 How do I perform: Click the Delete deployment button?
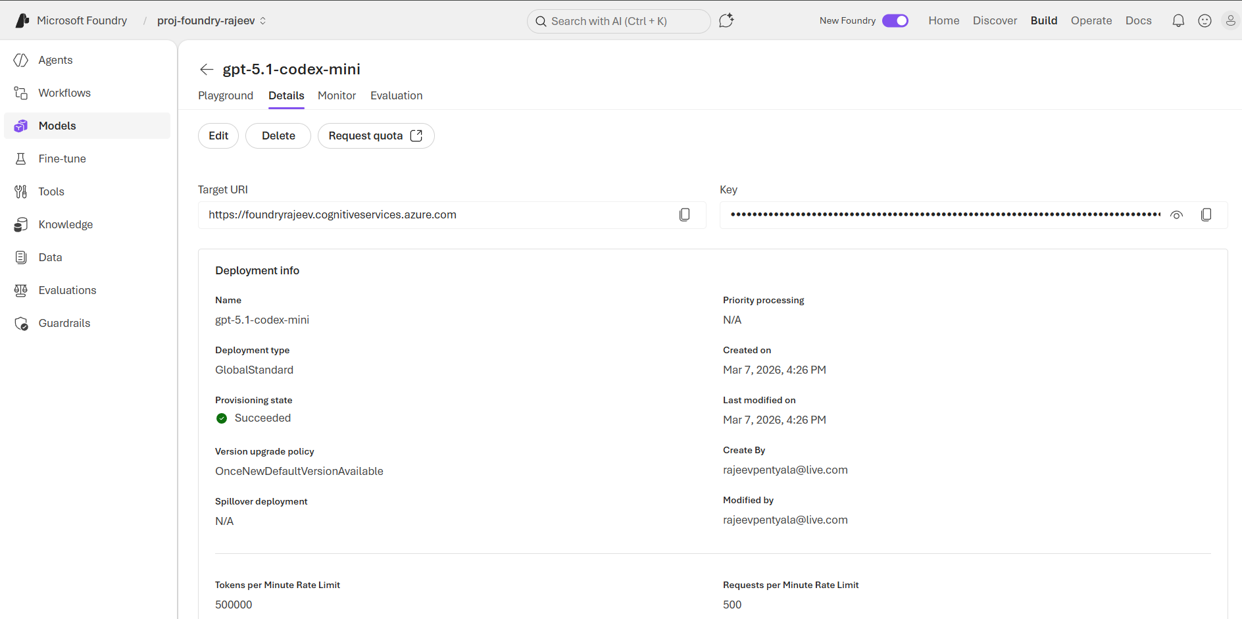tap(278, 136)
